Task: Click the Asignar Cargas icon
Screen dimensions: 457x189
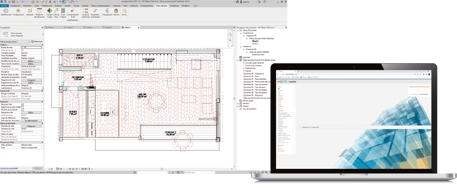Action: click(x=50, y=11)
